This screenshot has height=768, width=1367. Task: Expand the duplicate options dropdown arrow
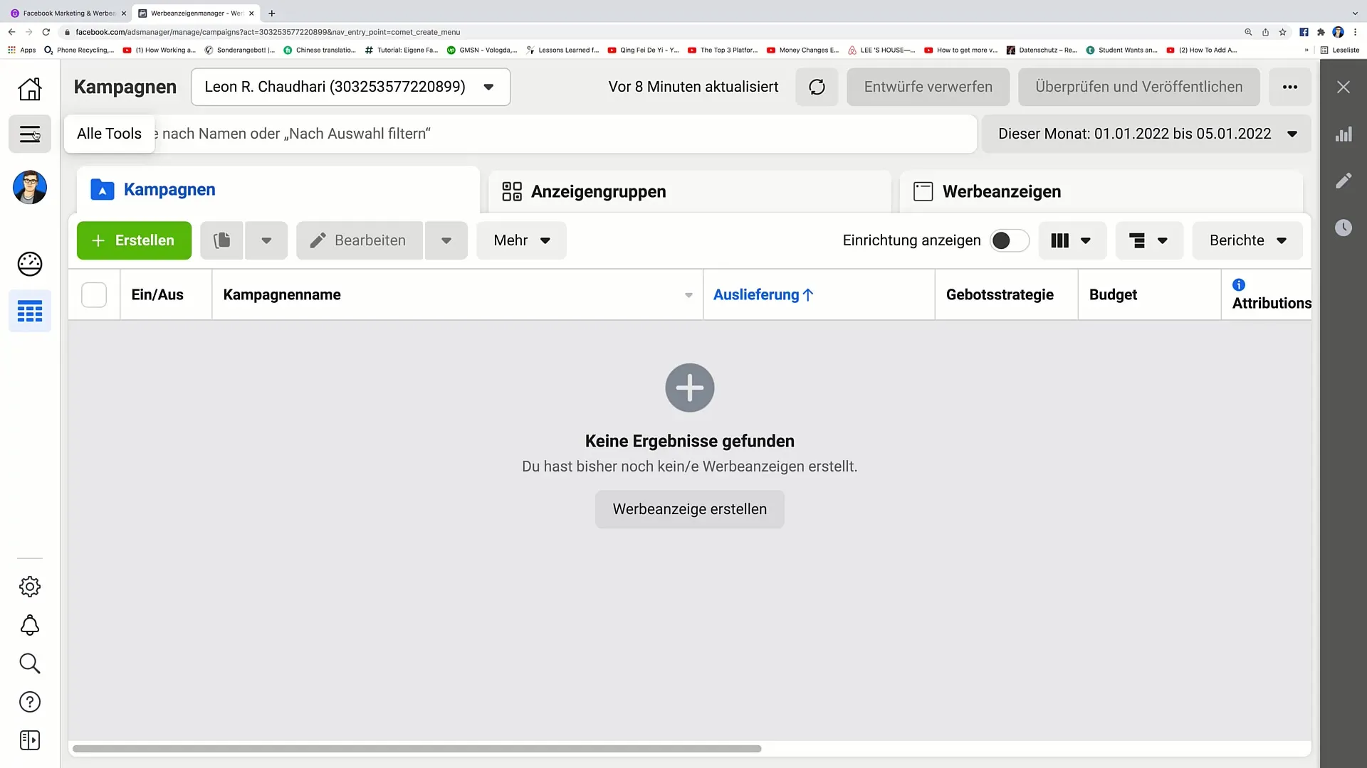tap(266, 240)
